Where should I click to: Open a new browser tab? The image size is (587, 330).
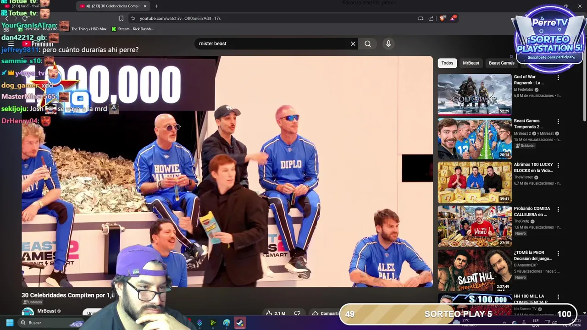click(156, 6)
